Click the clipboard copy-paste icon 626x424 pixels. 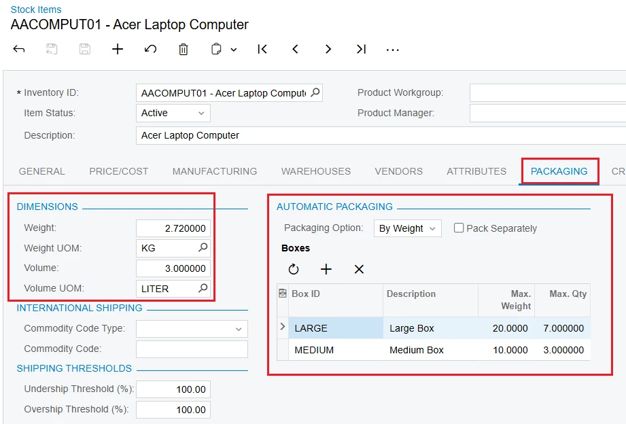[216, 49]
